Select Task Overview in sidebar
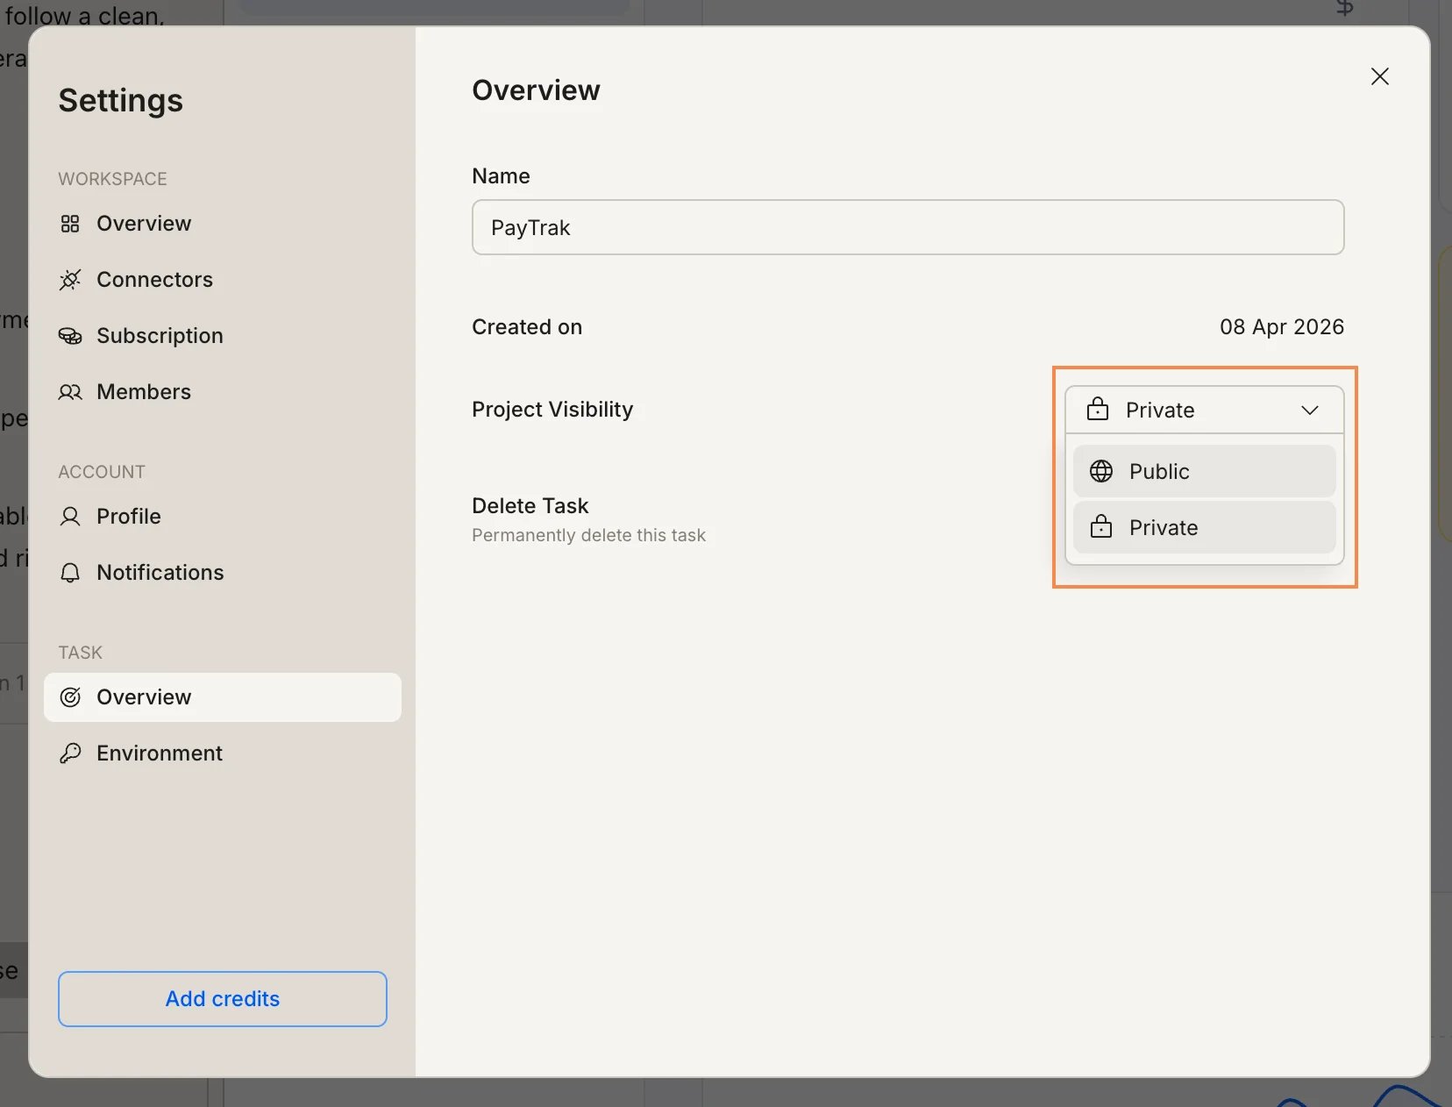This screenshot has width=1452, height=1107. [x=223, y=697]
